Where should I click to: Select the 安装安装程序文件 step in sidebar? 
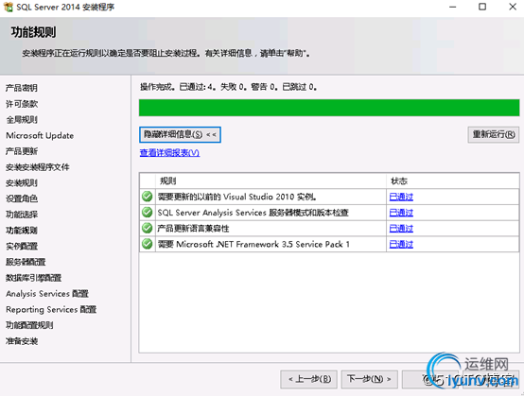point(38,167)
